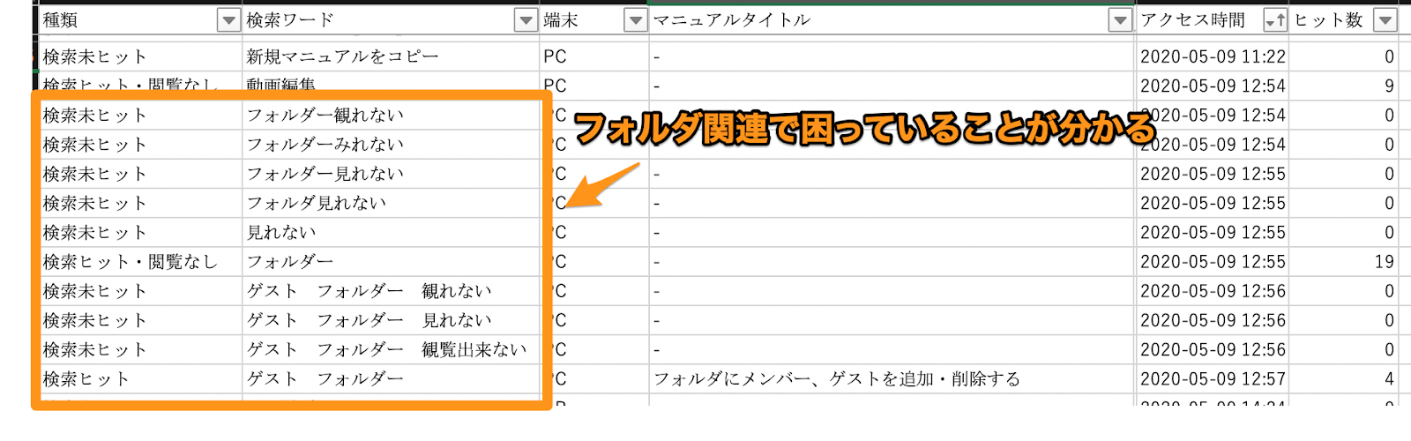Expand the 端末 column filter arrow

[x=635, y=20]
